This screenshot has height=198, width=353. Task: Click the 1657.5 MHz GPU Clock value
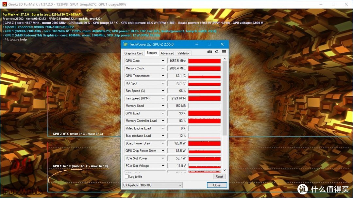click(x=177, y=61)
